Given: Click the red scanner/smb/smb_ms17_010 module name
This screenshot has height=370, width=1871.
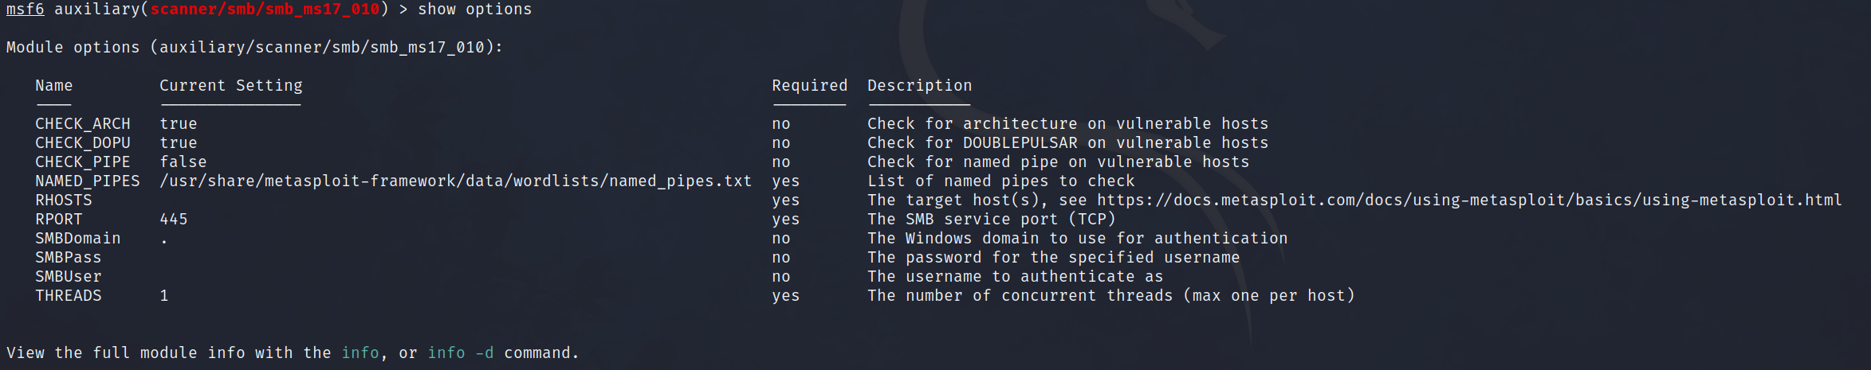Looking at the screenshot, I should point(265,10).
